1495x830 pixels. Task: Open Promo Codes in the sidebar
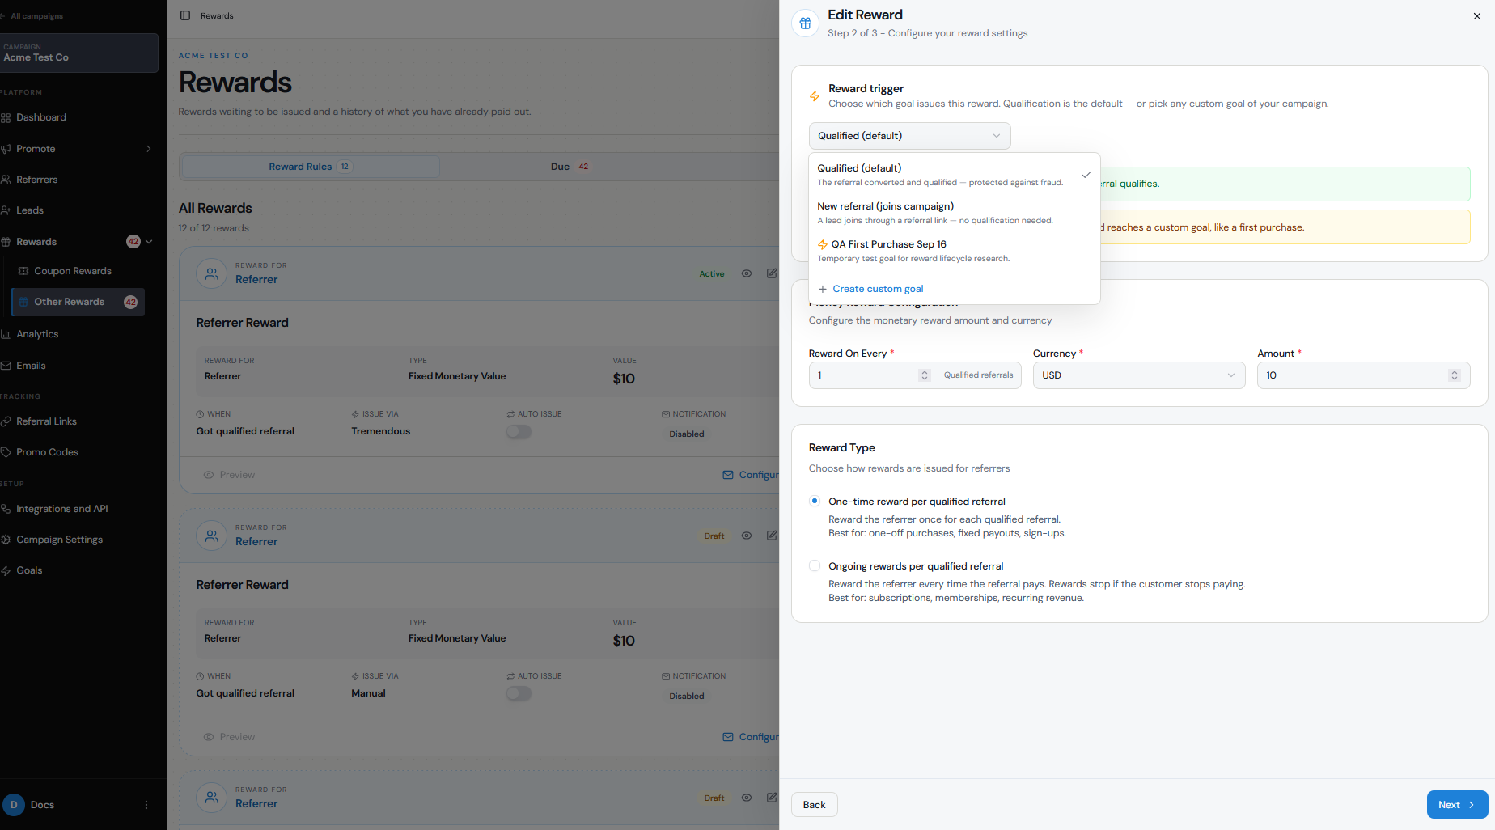click(x=47, y=452)
